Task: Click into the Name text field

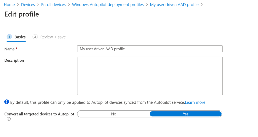Action: (x=150, y=49)
